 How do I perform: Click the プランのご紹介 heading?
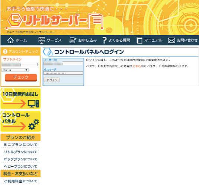click(20, 137)
